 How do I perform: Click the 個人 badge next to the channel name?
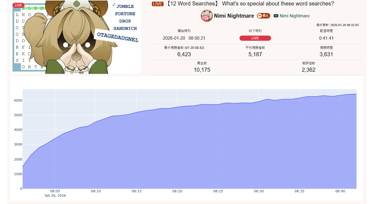[263, 16]
